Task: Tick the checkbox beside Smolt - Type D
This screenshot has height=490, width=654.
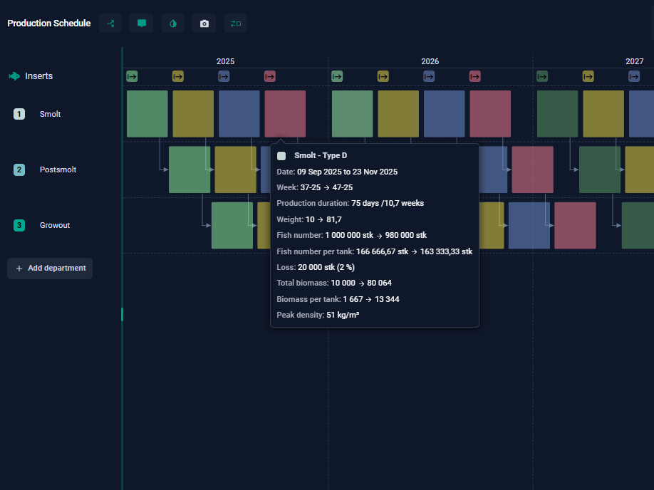Action: (x=281, y=155)
